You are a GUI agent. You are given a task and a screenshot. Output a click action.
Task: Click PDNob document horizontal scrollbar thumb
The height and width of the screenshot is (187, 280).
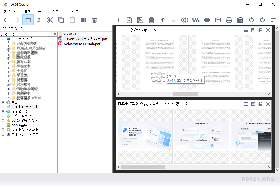click(x=143, y=167)
